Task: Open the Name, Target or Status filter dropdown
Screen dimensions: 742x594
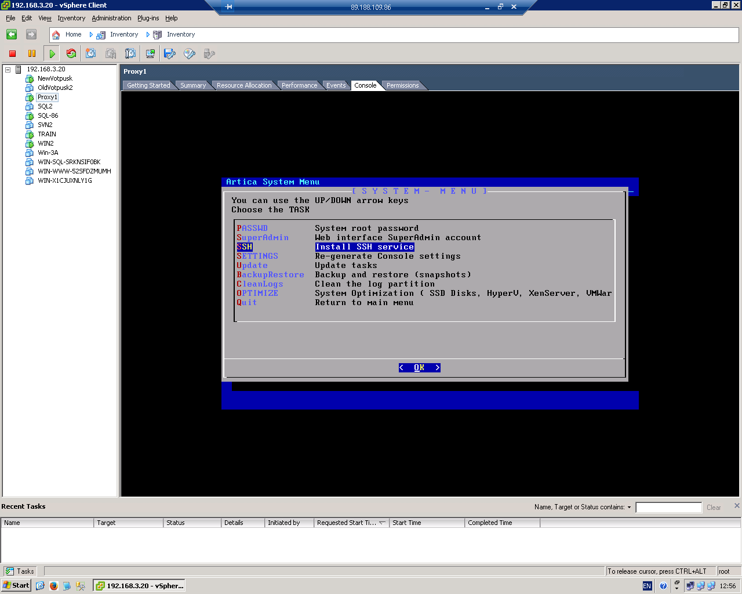Action: click(x=629, y=507)
